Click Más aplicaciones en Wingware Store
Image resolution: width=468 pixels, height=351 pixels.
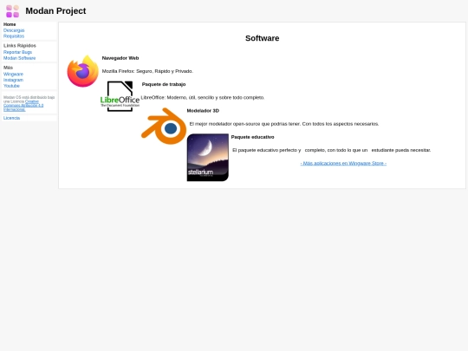[343, 163]
